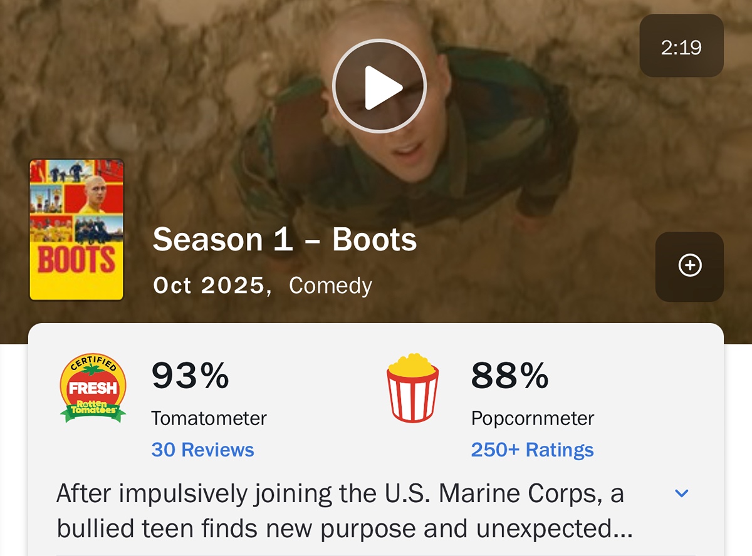Play the Boots trailer video

379,86
